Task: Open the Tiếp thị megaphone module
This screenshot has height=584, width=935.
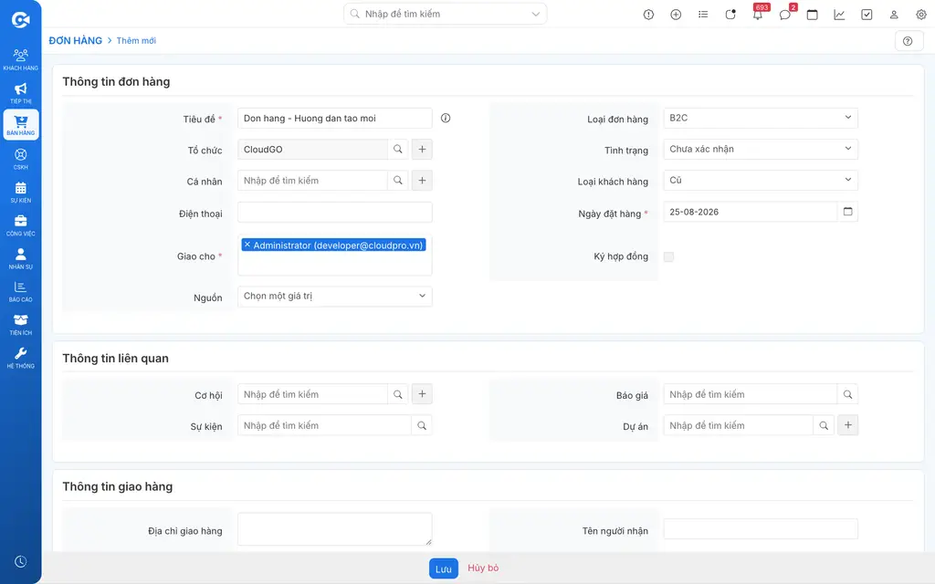Action: (21, 93)
